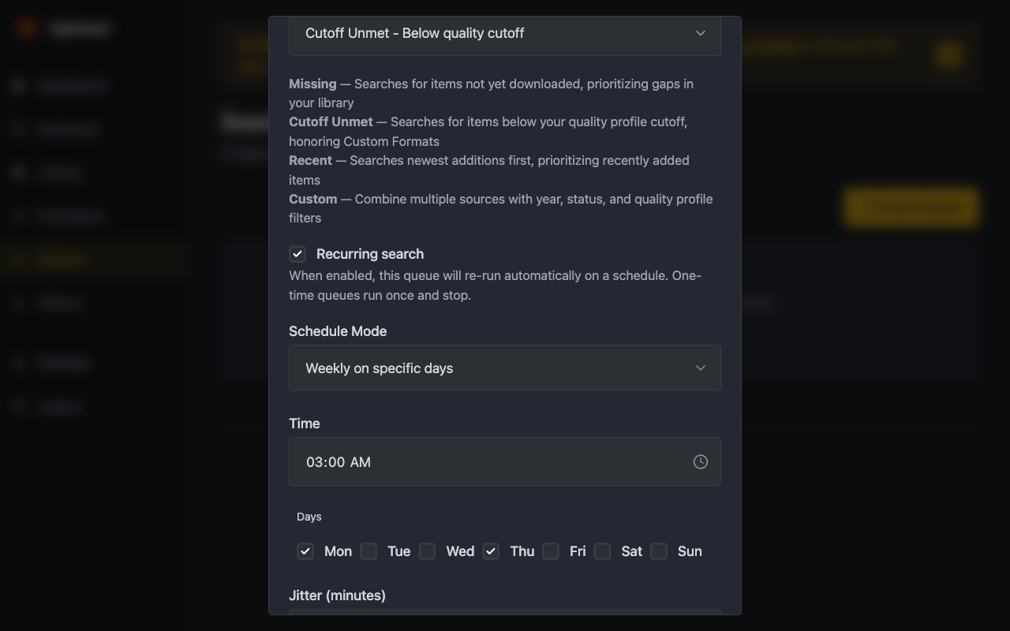This screenshot has height=631, width=1010.
Task: Select the minutes segment of the Time field
Action: coord(337,462)
